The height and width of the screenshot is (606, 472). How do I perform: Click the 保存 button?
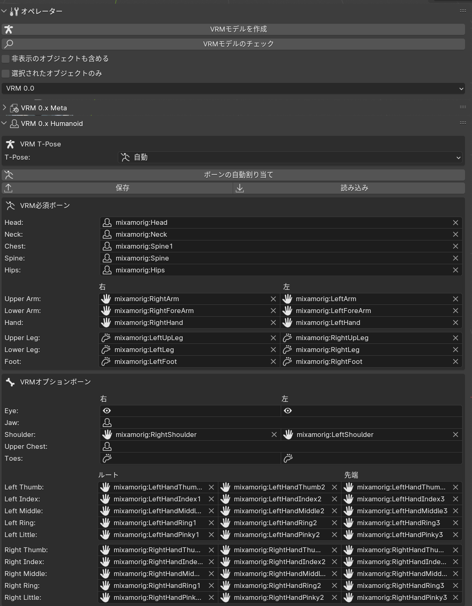(x=117, y=188)
